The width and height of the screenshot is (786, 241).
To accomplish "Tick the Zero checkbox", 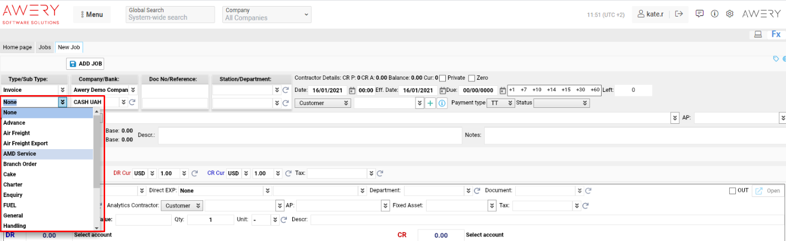I will 471,78.
